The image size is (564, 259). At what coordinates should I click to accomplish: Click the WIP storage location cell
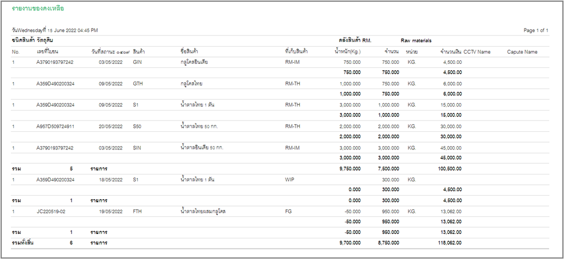[x=289, y=179]
